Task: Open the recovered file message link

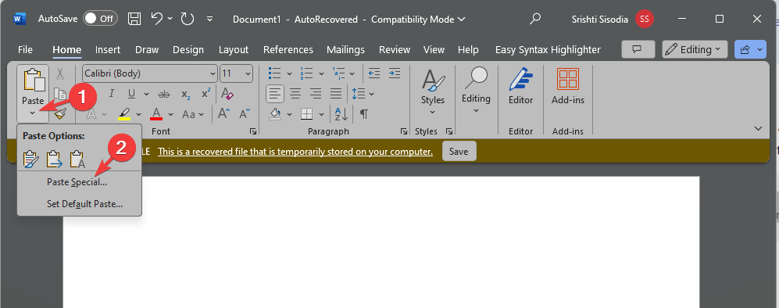Action: pos(295,152)
